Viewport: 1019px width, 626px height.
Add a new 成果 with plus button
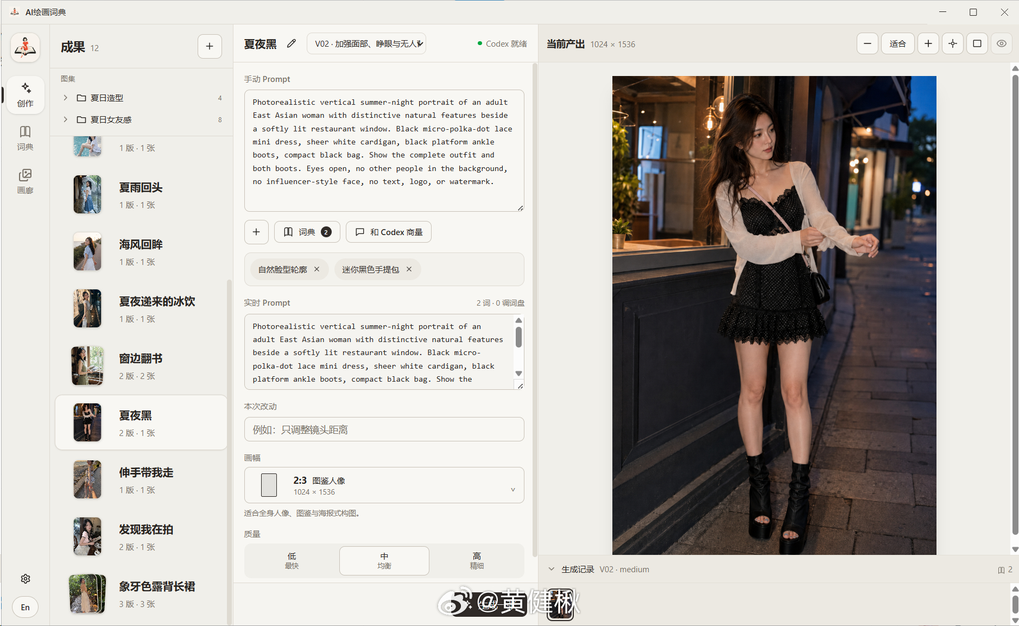(x=210, y=47)
